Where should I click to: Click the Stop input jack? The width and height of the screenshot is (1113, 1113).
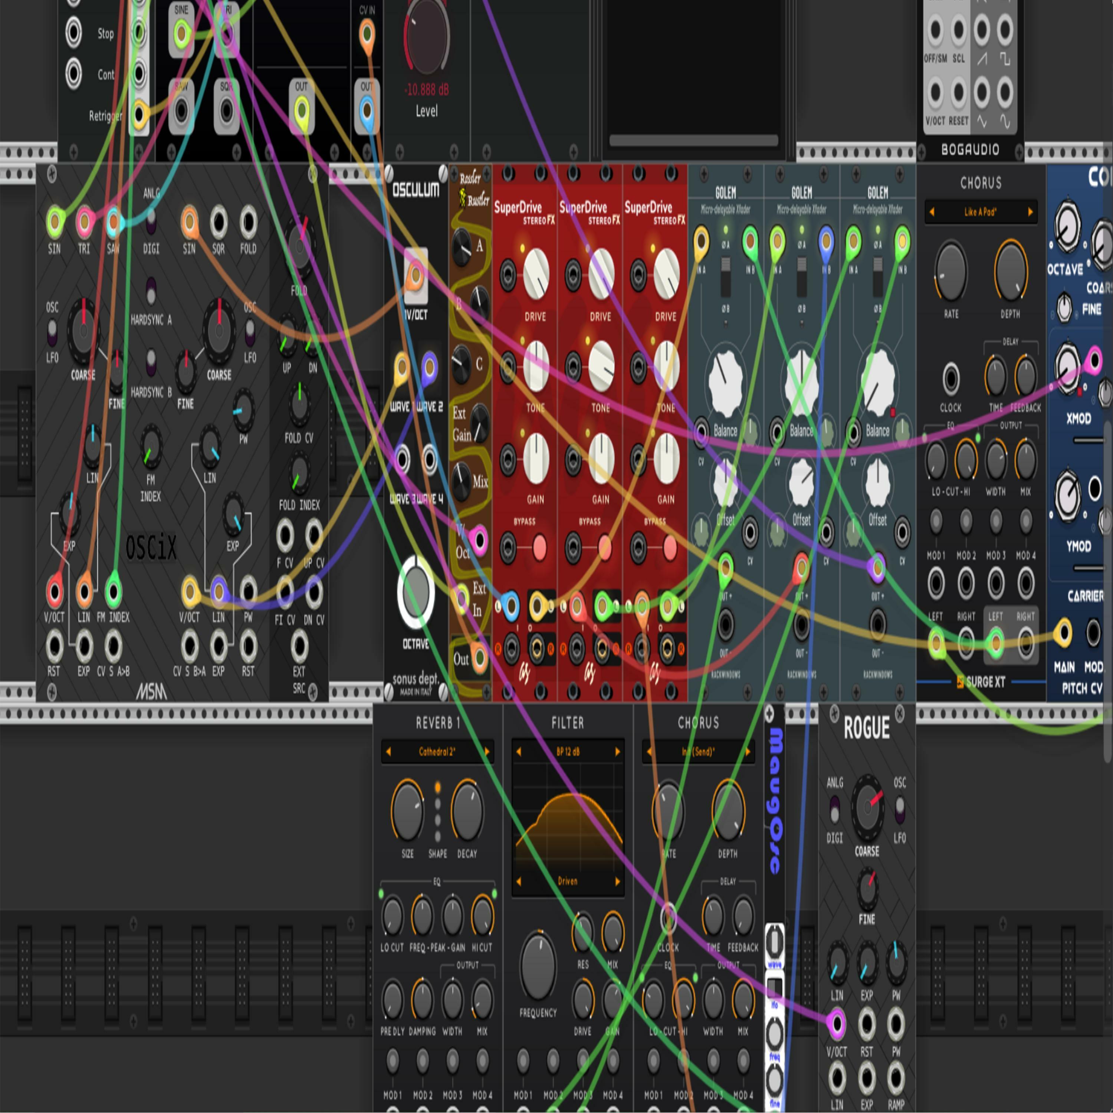coord(74,32)
